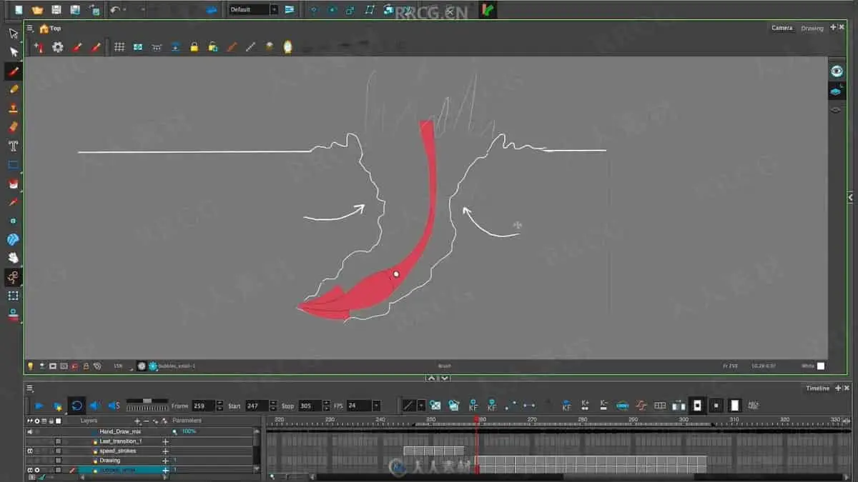Select the Timeline tab
Screen dimensions: 858x482
pyautogui.click(x=817, y=388)
